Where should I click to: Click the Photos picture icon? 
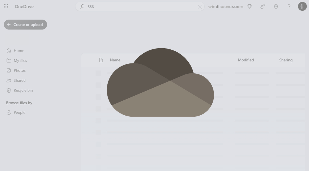pyautogui.click(x=9, y=71)
